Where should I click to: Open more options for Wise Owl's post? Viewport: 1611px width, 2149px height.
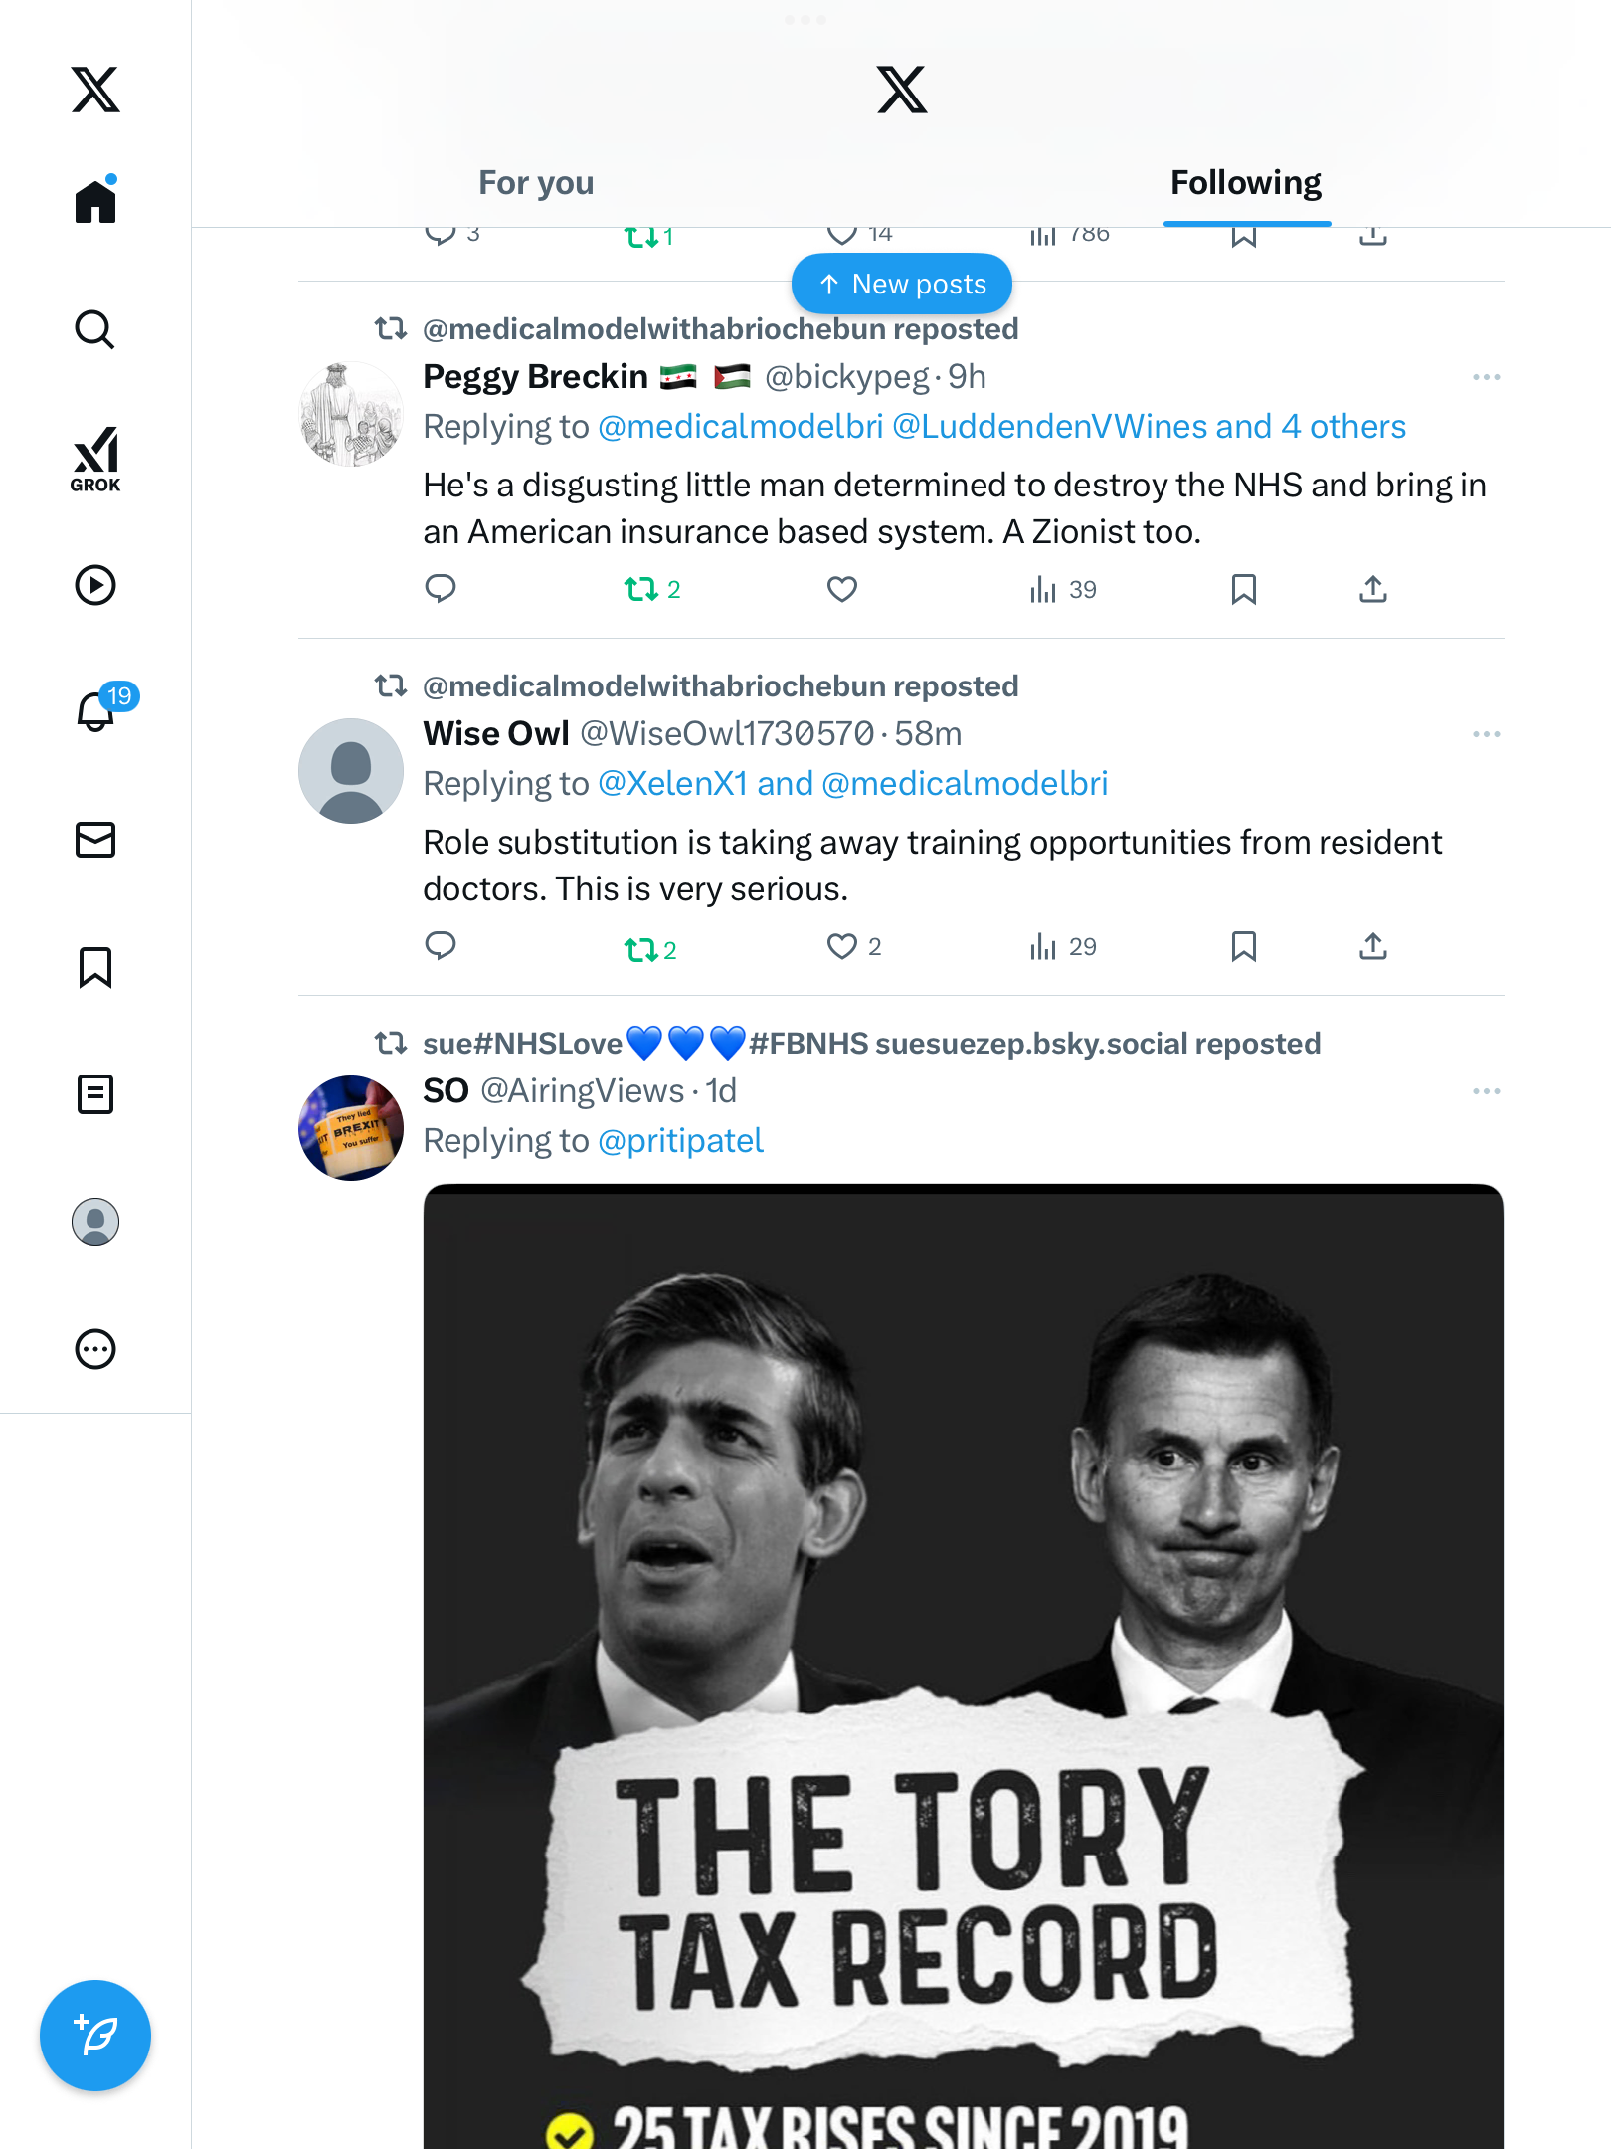click(1486, 734)
